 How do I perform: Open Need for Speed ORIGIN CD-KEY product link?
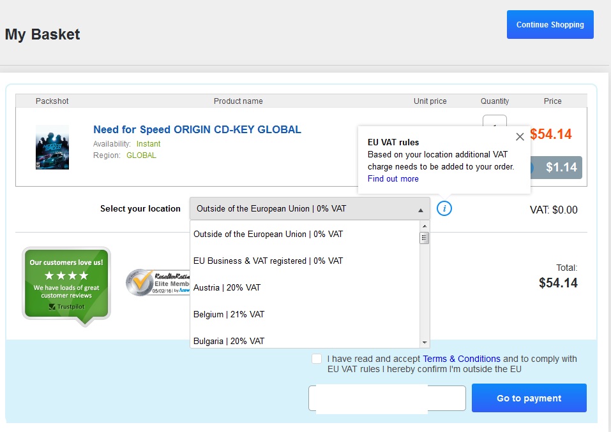[197, 129]
